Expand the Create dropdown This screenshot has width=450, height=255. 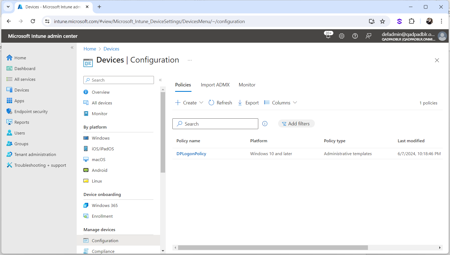(189, 103)
